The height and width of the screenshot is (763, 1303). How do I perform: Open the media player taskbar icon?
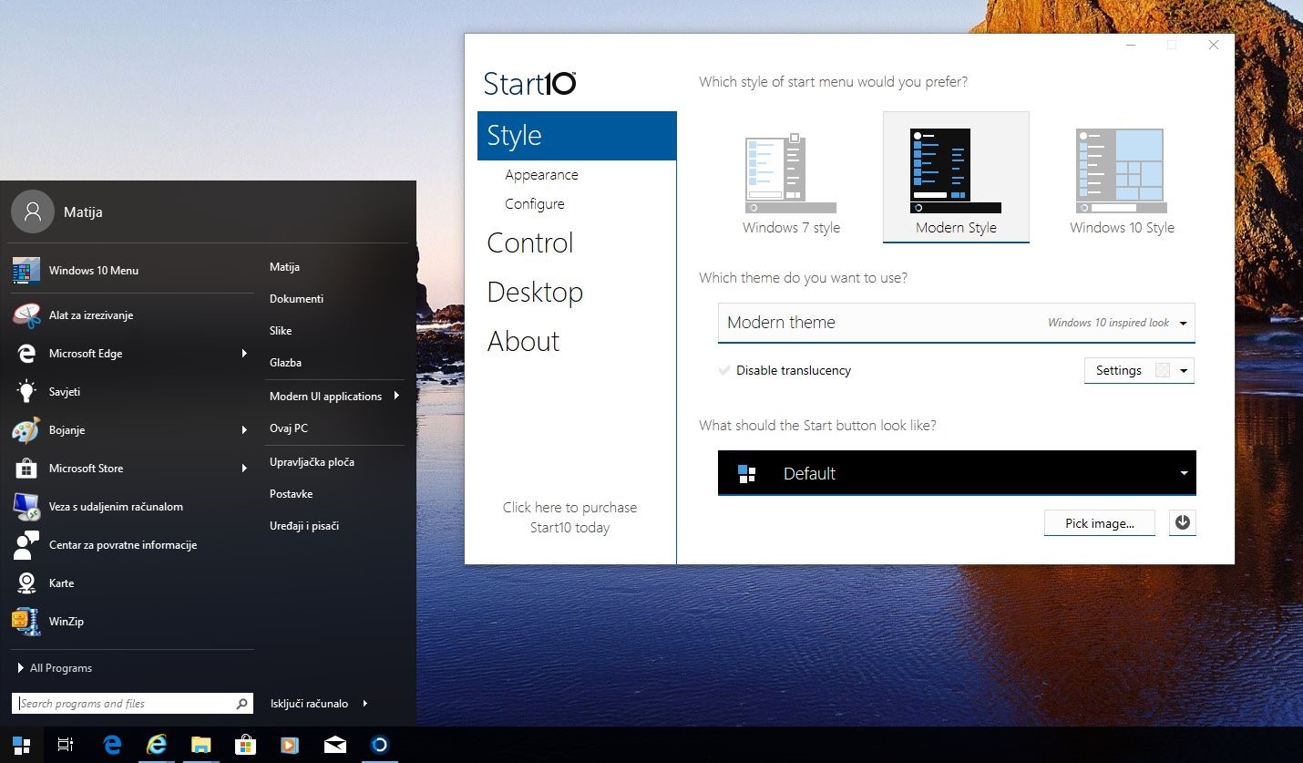[x=290, y=745]
